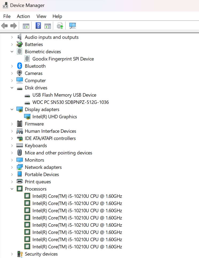The height and width of the screenshot is (258, 199).
Task: Select the Computer label
Action: pyautogui.click(x=35, y=81)
